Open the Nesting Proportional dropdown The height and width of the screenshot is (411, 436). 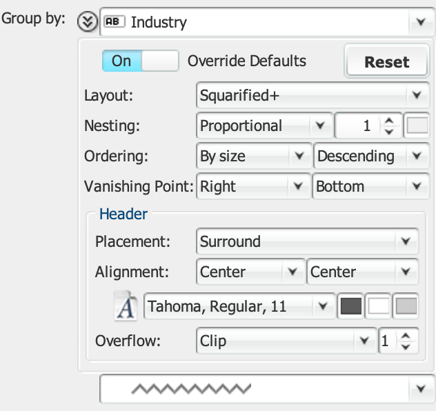point(263,126)
